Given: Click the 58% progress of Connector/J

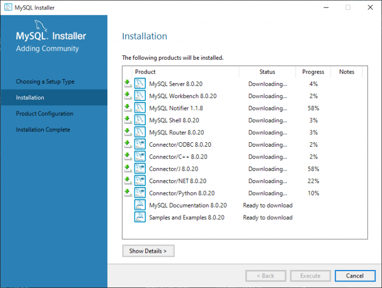Looking at the screenshot, I should tap(313, 169).
